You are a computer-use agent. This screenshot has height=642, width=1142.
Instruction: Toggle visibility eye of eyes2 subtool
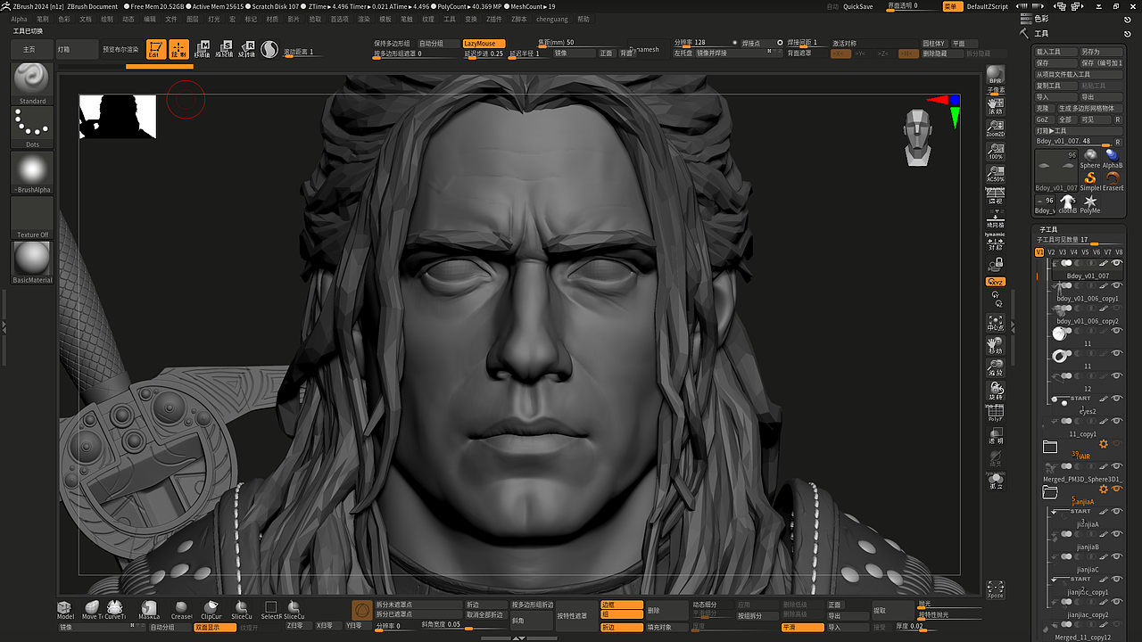pos(1116,399)
